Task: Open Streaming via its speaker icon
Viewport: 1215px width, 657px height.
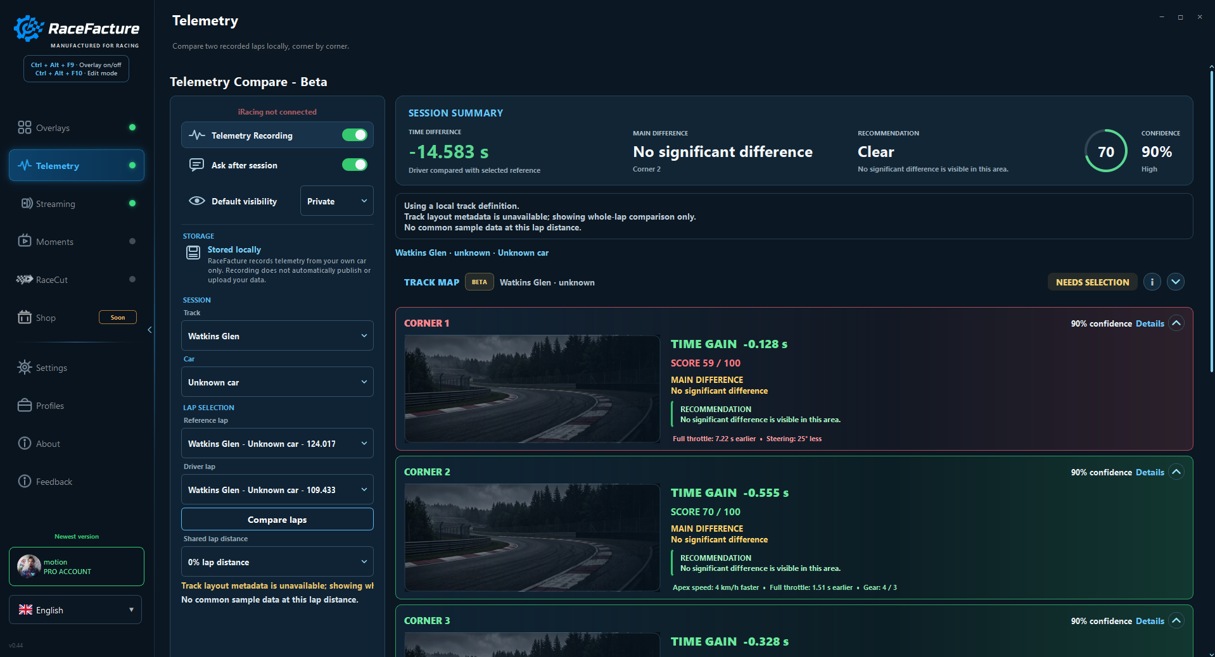Action: [27, 203]
